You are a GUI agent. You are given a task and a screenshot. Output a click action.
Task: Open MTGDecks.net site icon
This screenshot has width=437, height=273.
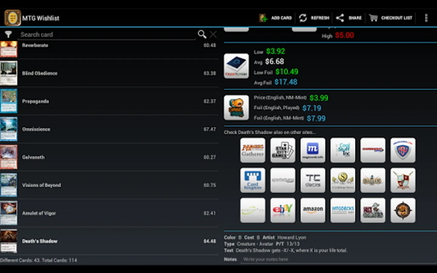tap(343, 211)
